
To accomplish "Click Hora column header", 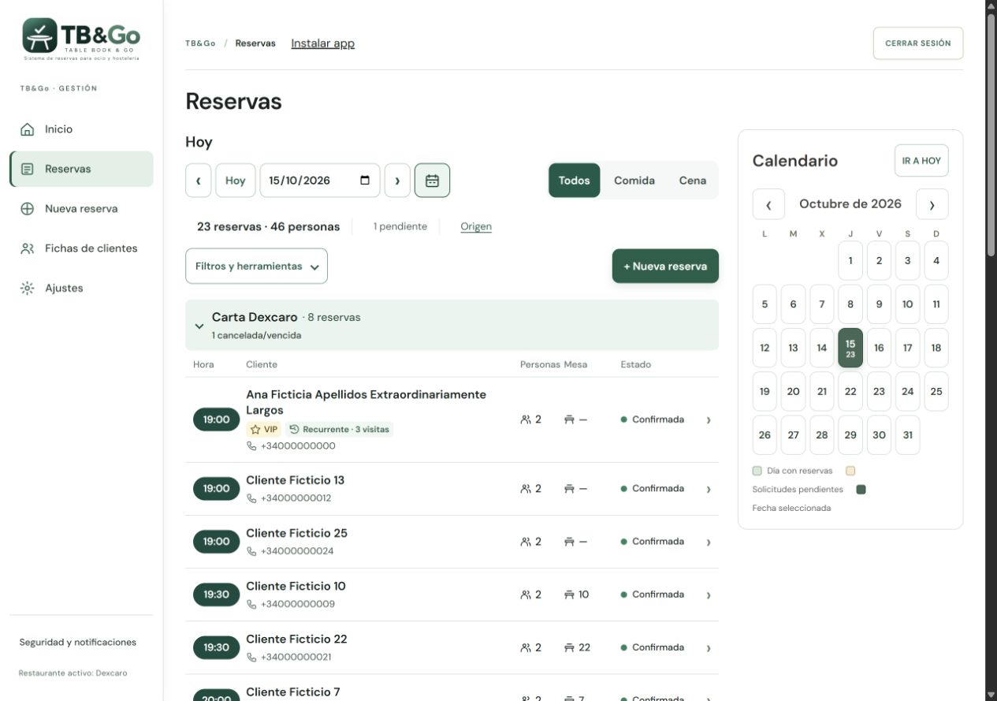I will (x=203, y=364).
